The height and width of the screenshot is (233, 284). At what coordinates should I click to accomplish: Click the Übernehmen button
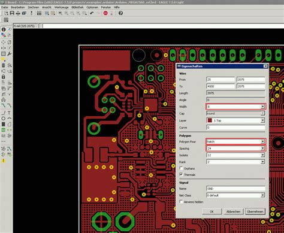[x=255, y=211]
